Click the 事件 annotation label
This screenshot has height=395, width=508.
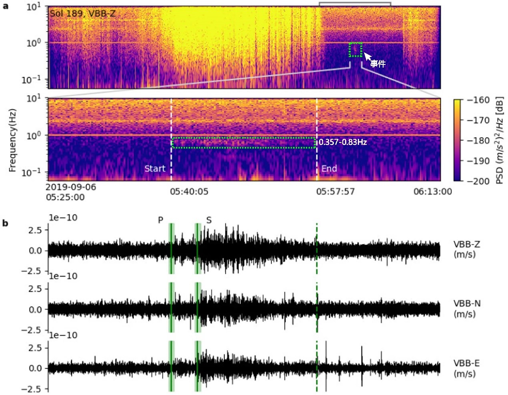coord(377,64)
